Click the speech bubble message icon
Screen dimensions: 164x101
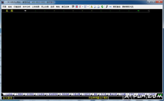[73, 7]
